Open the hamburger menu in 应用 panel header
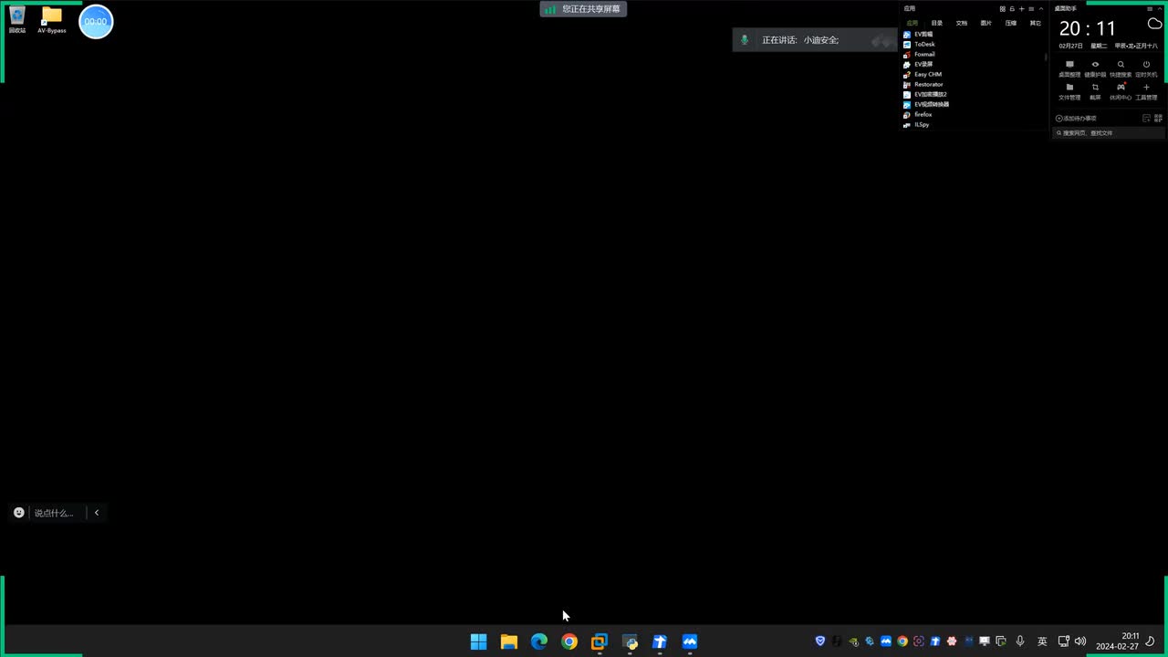 tap(1030, 9)
